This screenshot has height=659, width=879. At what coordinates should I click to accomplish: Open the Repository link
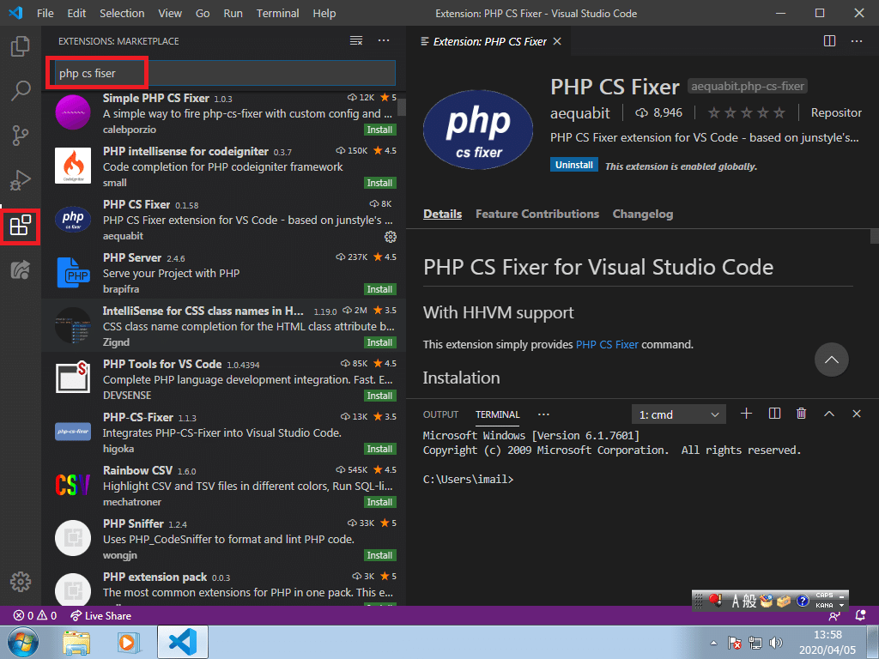pyautogui.click(x=836, y=113)
